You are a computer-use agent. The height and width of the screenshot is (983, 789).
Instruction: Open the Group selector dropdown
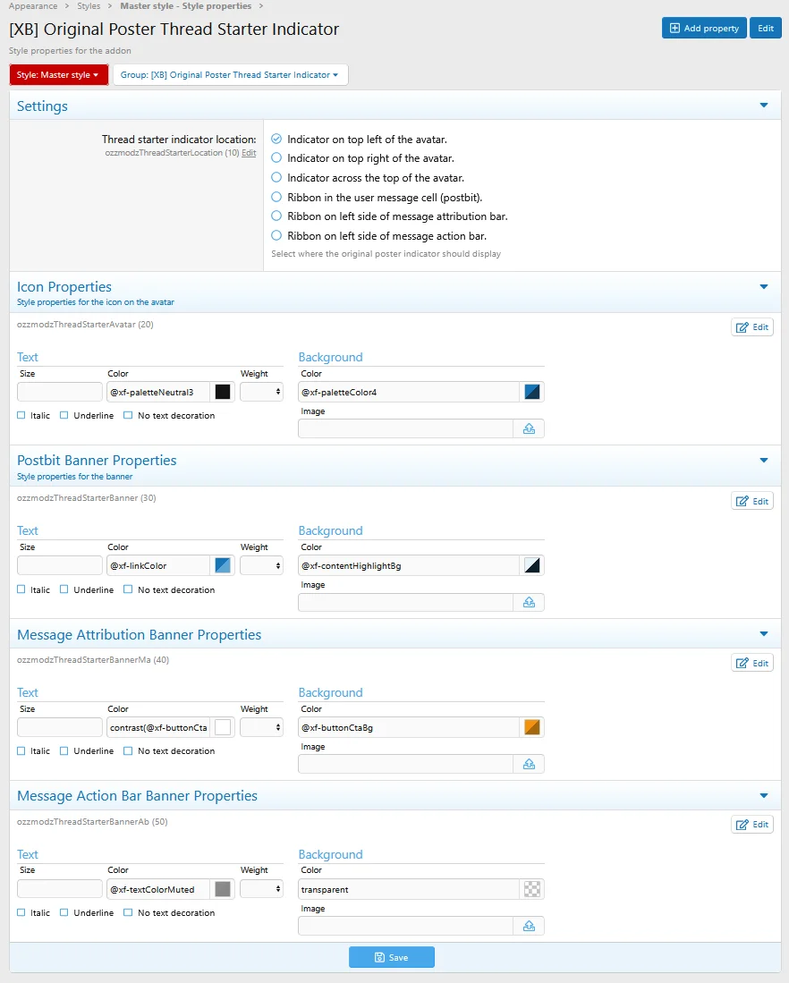(x=230, y=75)
